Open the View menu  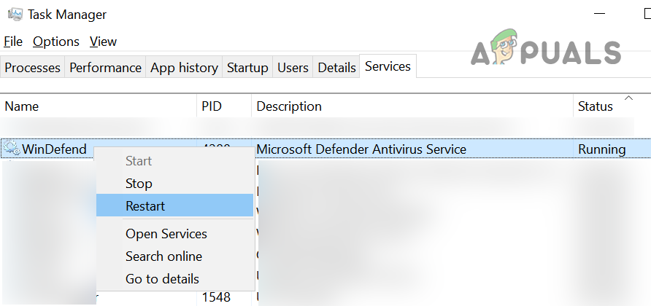tap(103, 42)
